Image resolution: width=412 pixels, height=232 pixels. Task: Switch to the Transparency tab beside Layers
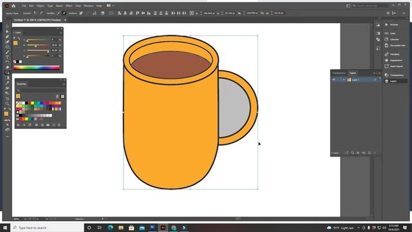coord(339,73)
